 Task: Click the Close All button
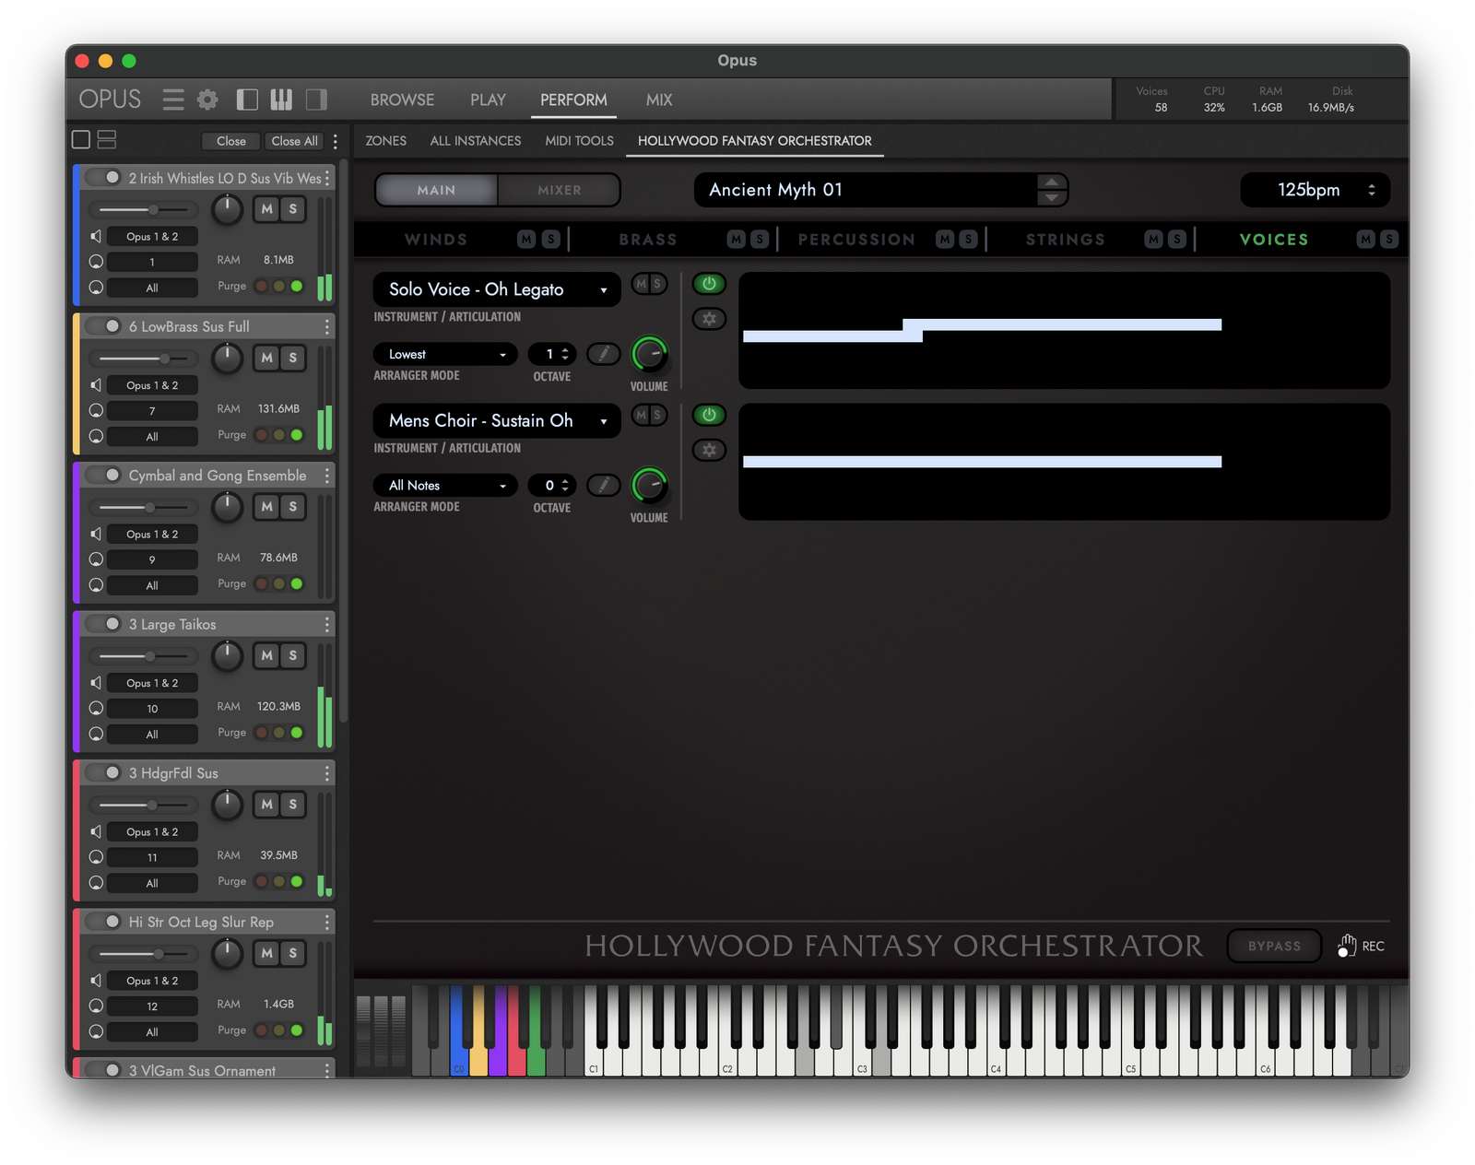pyautogui.click(x=294, y=141)
